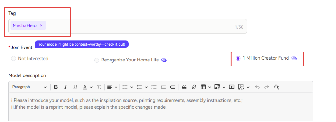Toggle bold formatting in the editor toolbar
The height and width of the screenshot is (122, 336).
click(x=56, y=87)
